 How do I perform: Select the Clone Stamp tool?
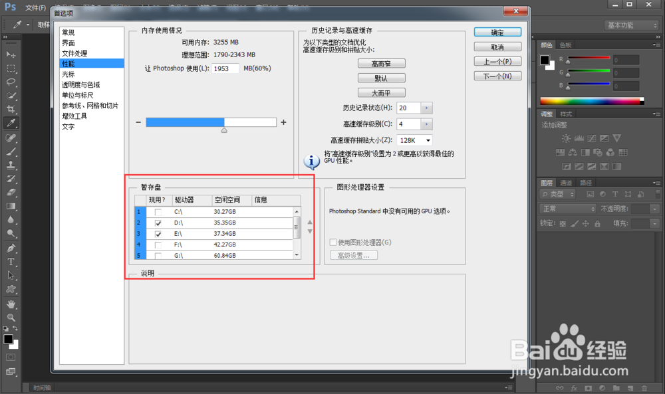click(x=11, y=165)
